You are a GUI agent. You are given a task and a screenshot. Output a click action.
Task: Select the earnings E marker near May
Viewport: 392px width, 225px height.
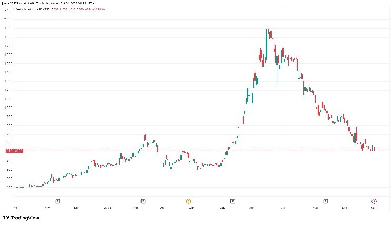[x=233, y=200]
